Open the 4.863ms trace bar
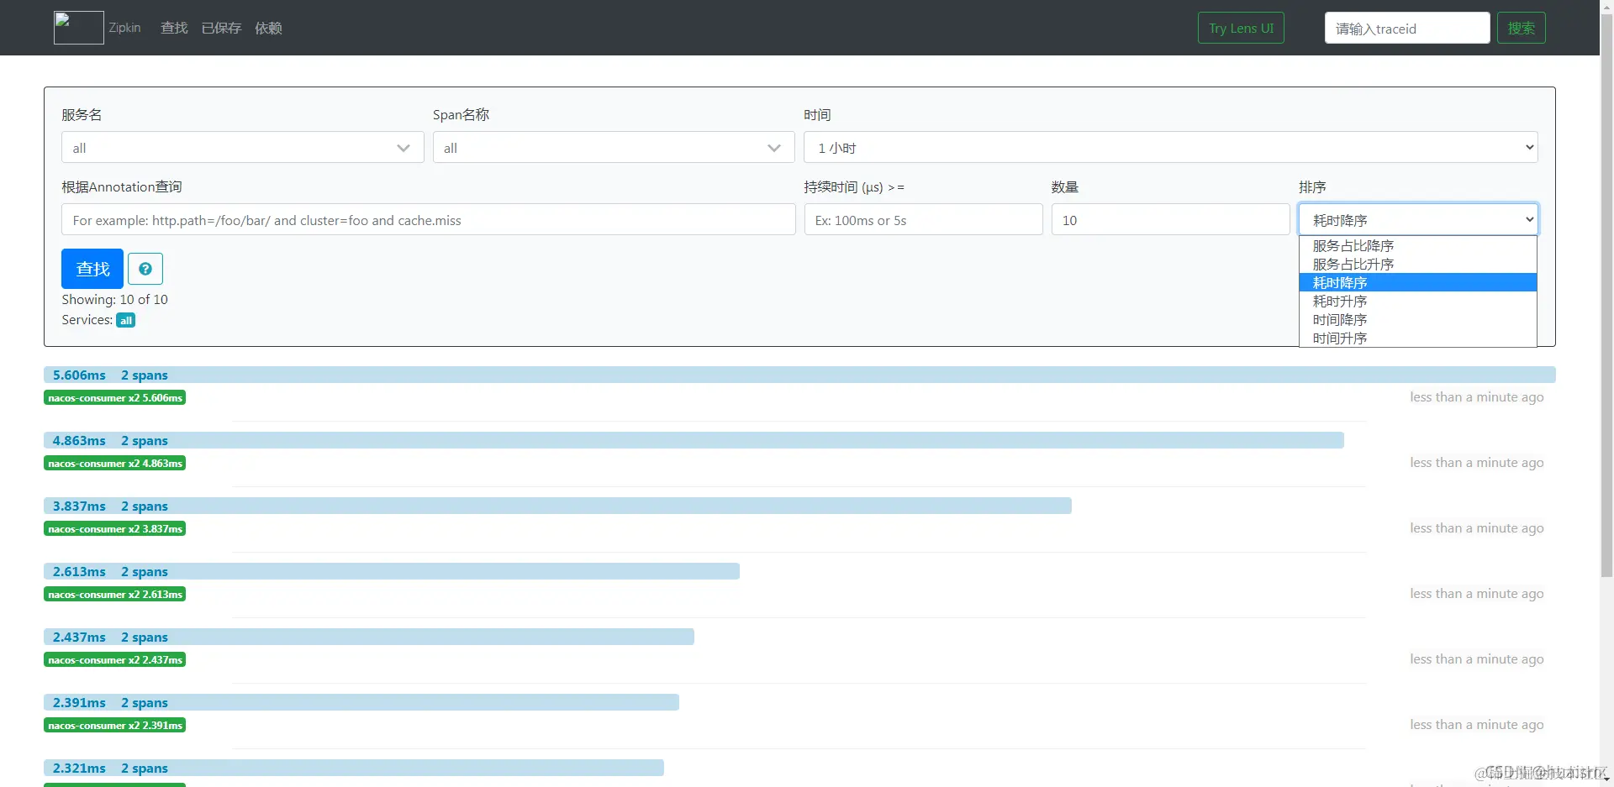 coord(694,440)
